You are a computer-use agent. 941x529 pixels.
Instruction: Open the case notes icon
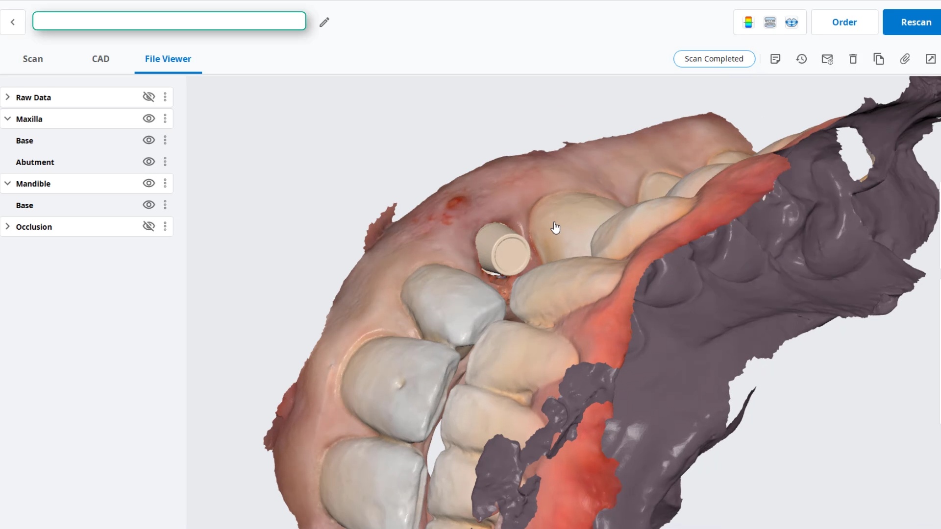(x=775, y=59)
